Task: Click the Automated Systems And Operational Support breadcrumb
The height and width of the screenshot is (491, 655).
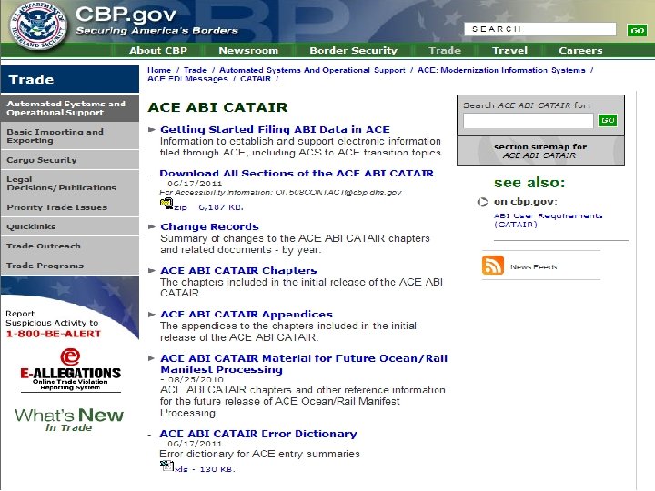Action: tap(312, 70)
